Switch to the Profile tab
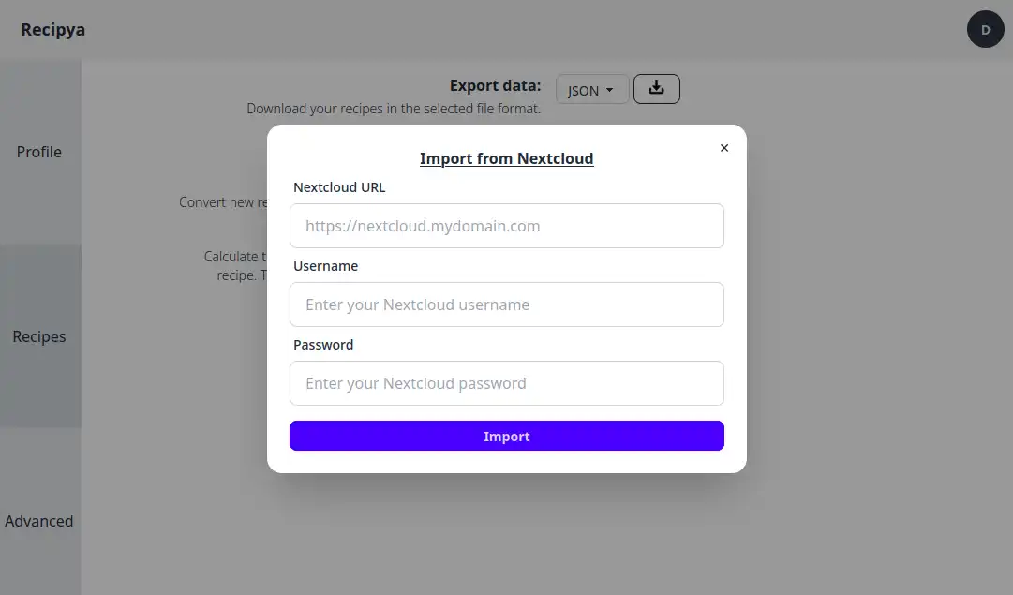1013x595 pixels. (39, 152)
